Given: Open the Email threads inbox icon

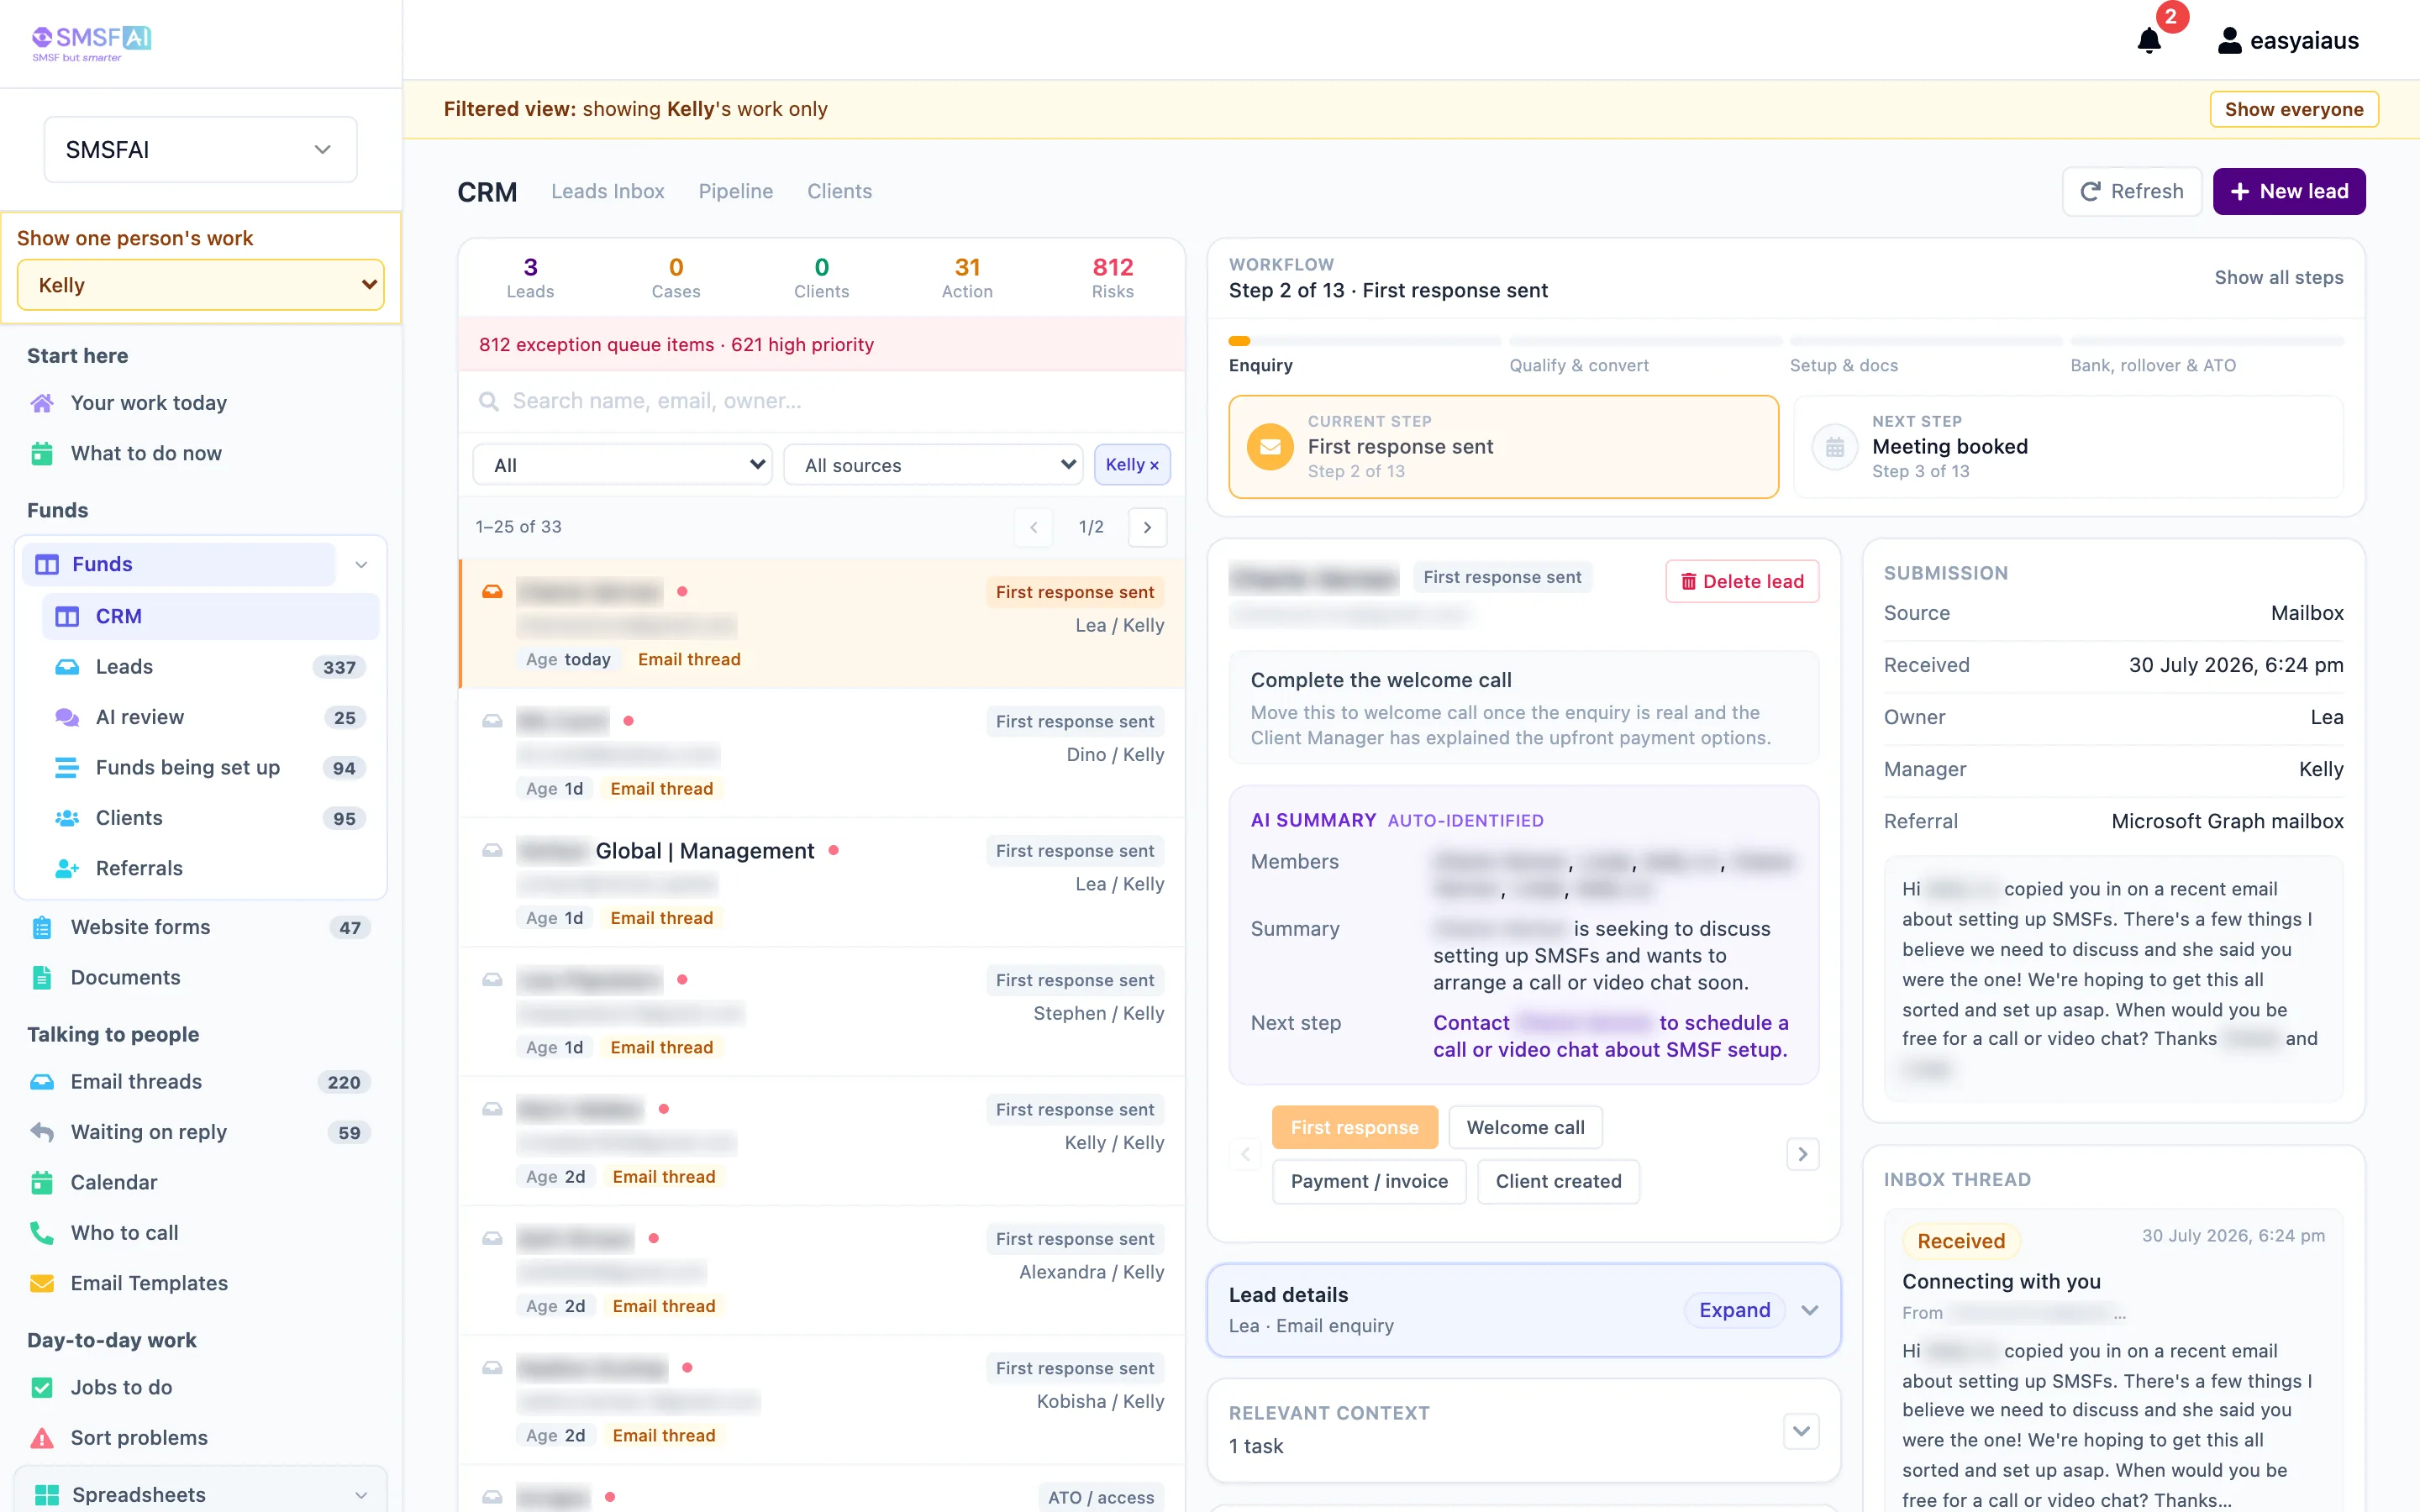Looking at the screenshot, I should click(x=42, y=1082).
